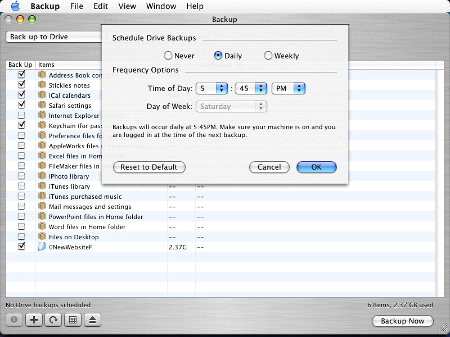This screenshot has width=450, height=337.
Task: Open the Apple menu
Action: coord(15,6)
